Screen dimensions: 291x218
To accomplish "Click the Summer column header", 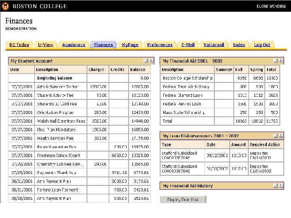I will pyautogui.click(x=224, y=69).
